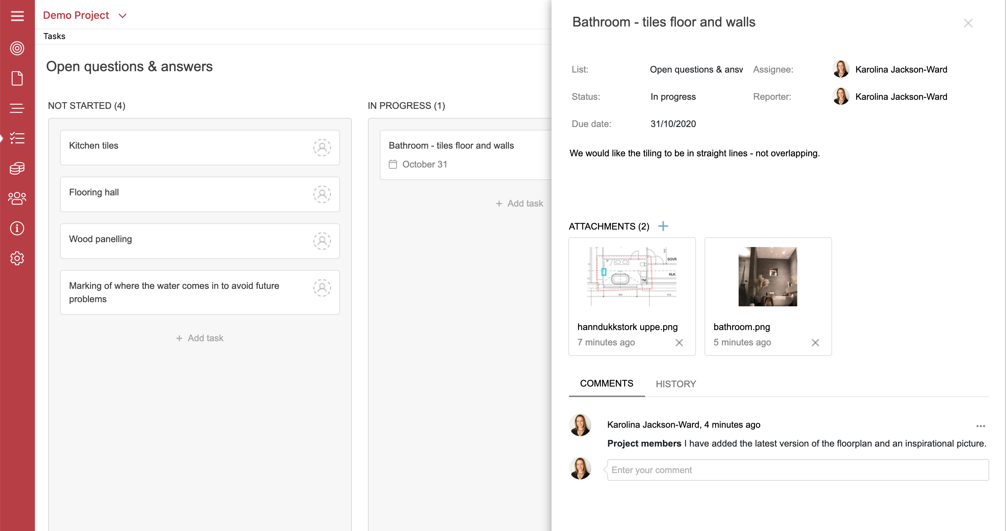Click the Comments tab
Screen dimensions: 1006x531
click(607, 384)
